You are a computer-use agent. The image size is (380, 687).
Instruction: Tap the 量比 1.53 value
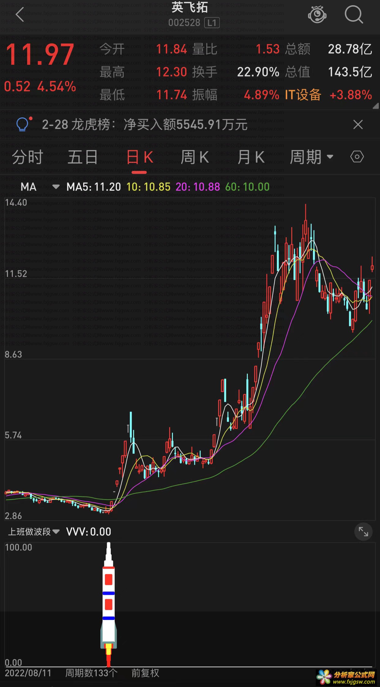tap(268, 49)
